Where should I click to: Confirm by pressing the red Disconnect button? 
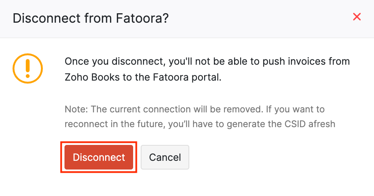(x=99, y=157)
